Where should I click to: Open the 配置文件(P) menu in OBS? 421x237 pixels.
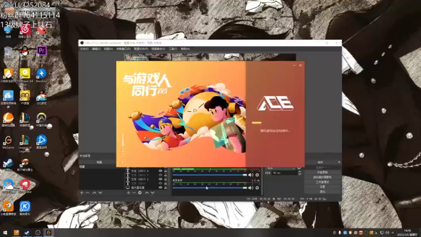[141, 49]
